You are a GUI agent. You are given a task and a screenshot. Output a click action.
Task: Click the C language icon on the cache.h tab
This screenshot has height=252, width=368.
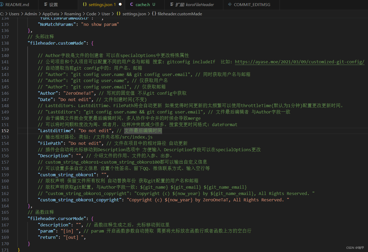click(x=131, y=4)
